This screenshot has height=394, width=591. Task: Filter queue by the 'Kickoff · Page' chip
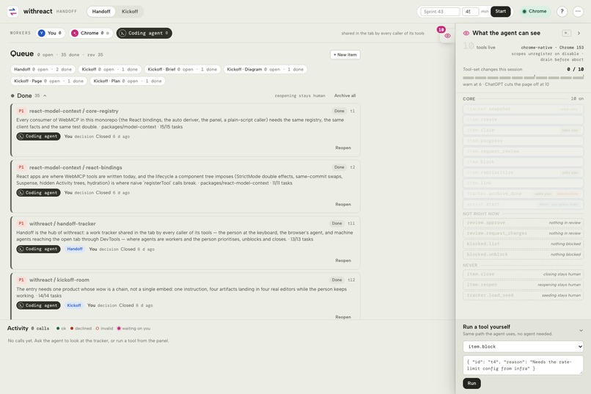49,81
